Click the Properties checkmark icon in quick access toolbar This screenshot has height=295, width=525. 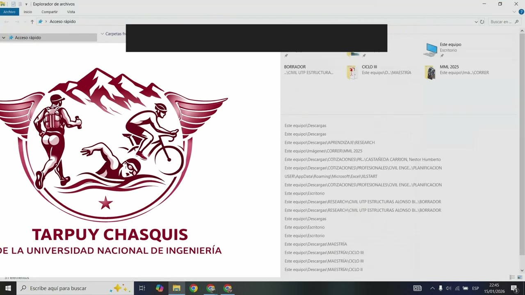(x=13, y=4)
